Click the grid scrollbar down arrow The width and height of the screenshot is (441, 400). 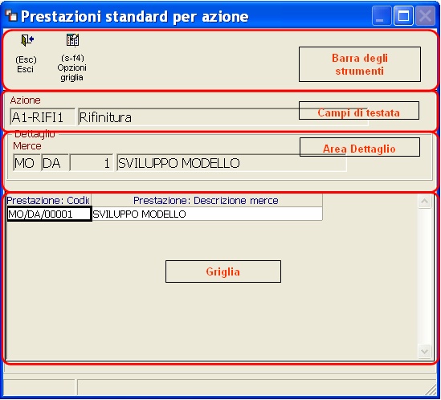coord(424,351)
